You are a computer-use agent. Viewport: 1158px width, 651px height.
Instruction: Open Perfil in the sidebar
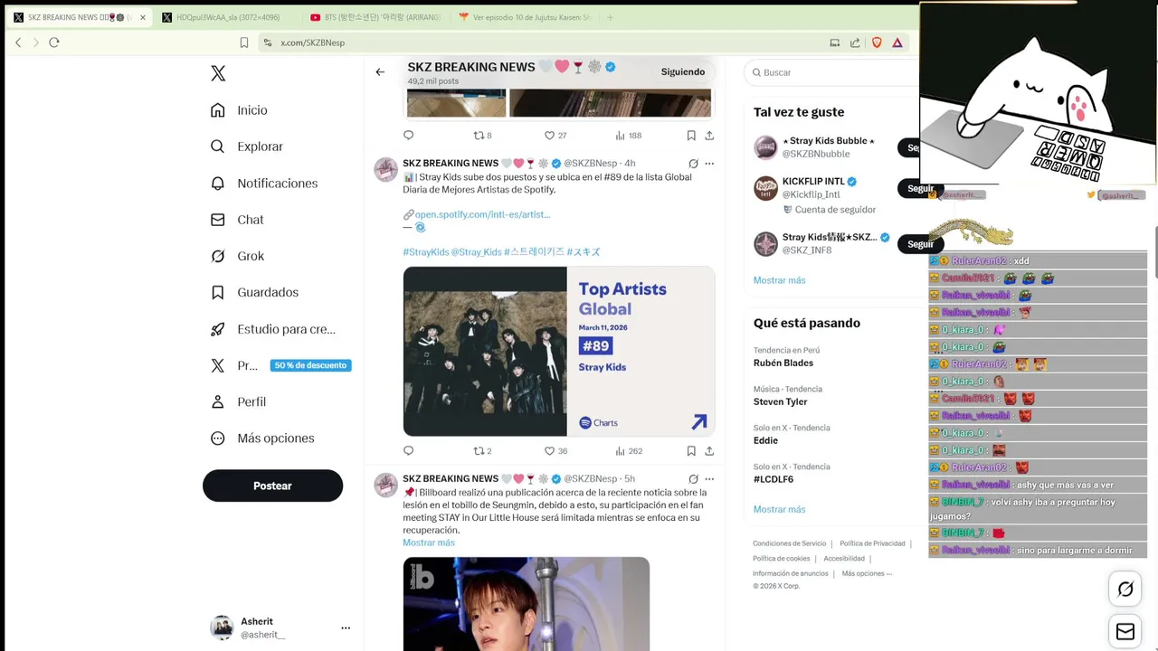point(238,401)
